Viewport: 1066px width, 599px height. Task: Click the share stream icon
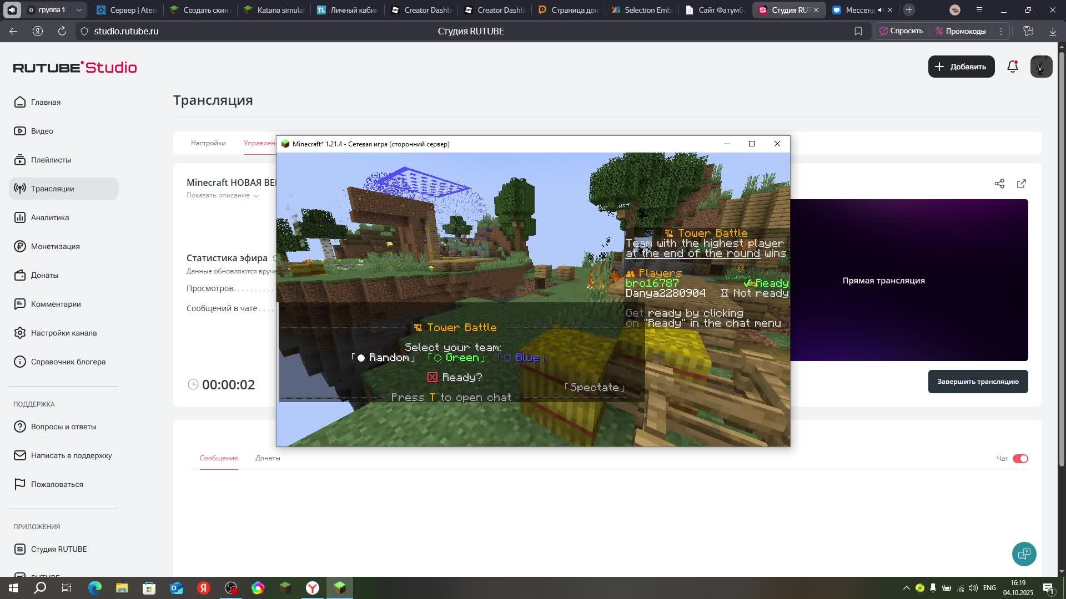(x=999, y=184)
